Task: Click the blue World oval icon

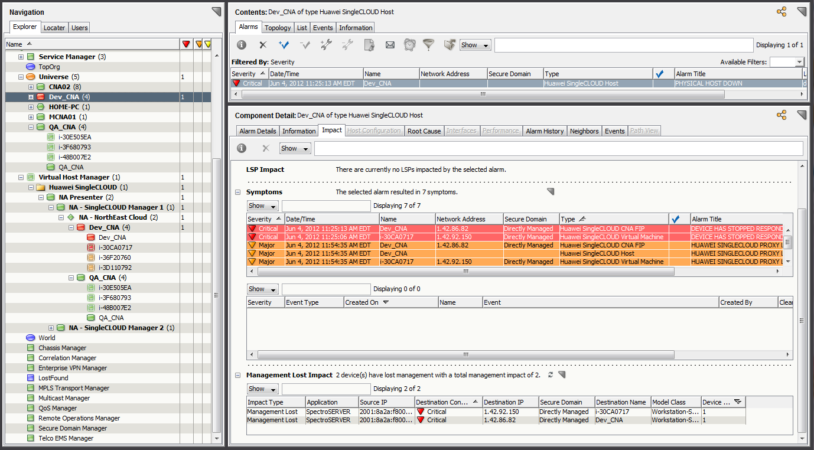Action: tap(31, 338)
